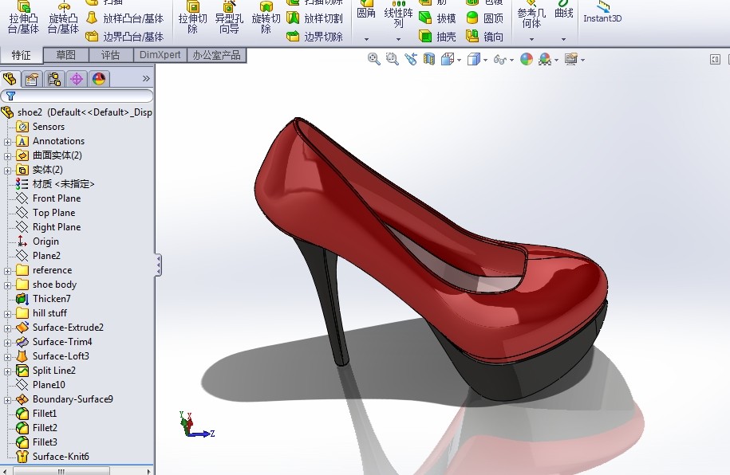This screenshot has height=475, width=730.
Task: Click Boundary Boss/Base (边界凸台/基体)
Action: point(124,37)
